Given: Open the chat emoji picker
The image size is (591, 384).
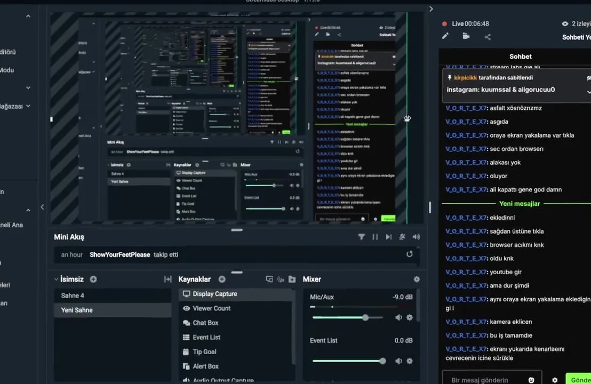Looking at the screenshot, I should pyautogui.click(x=531, y=380).
